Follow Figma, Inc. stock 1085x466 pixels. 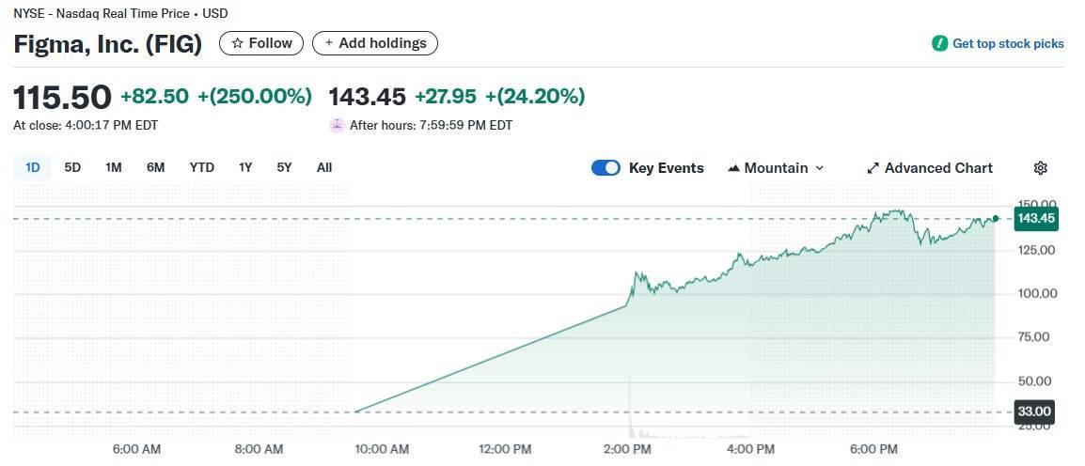tap(261, 43)
